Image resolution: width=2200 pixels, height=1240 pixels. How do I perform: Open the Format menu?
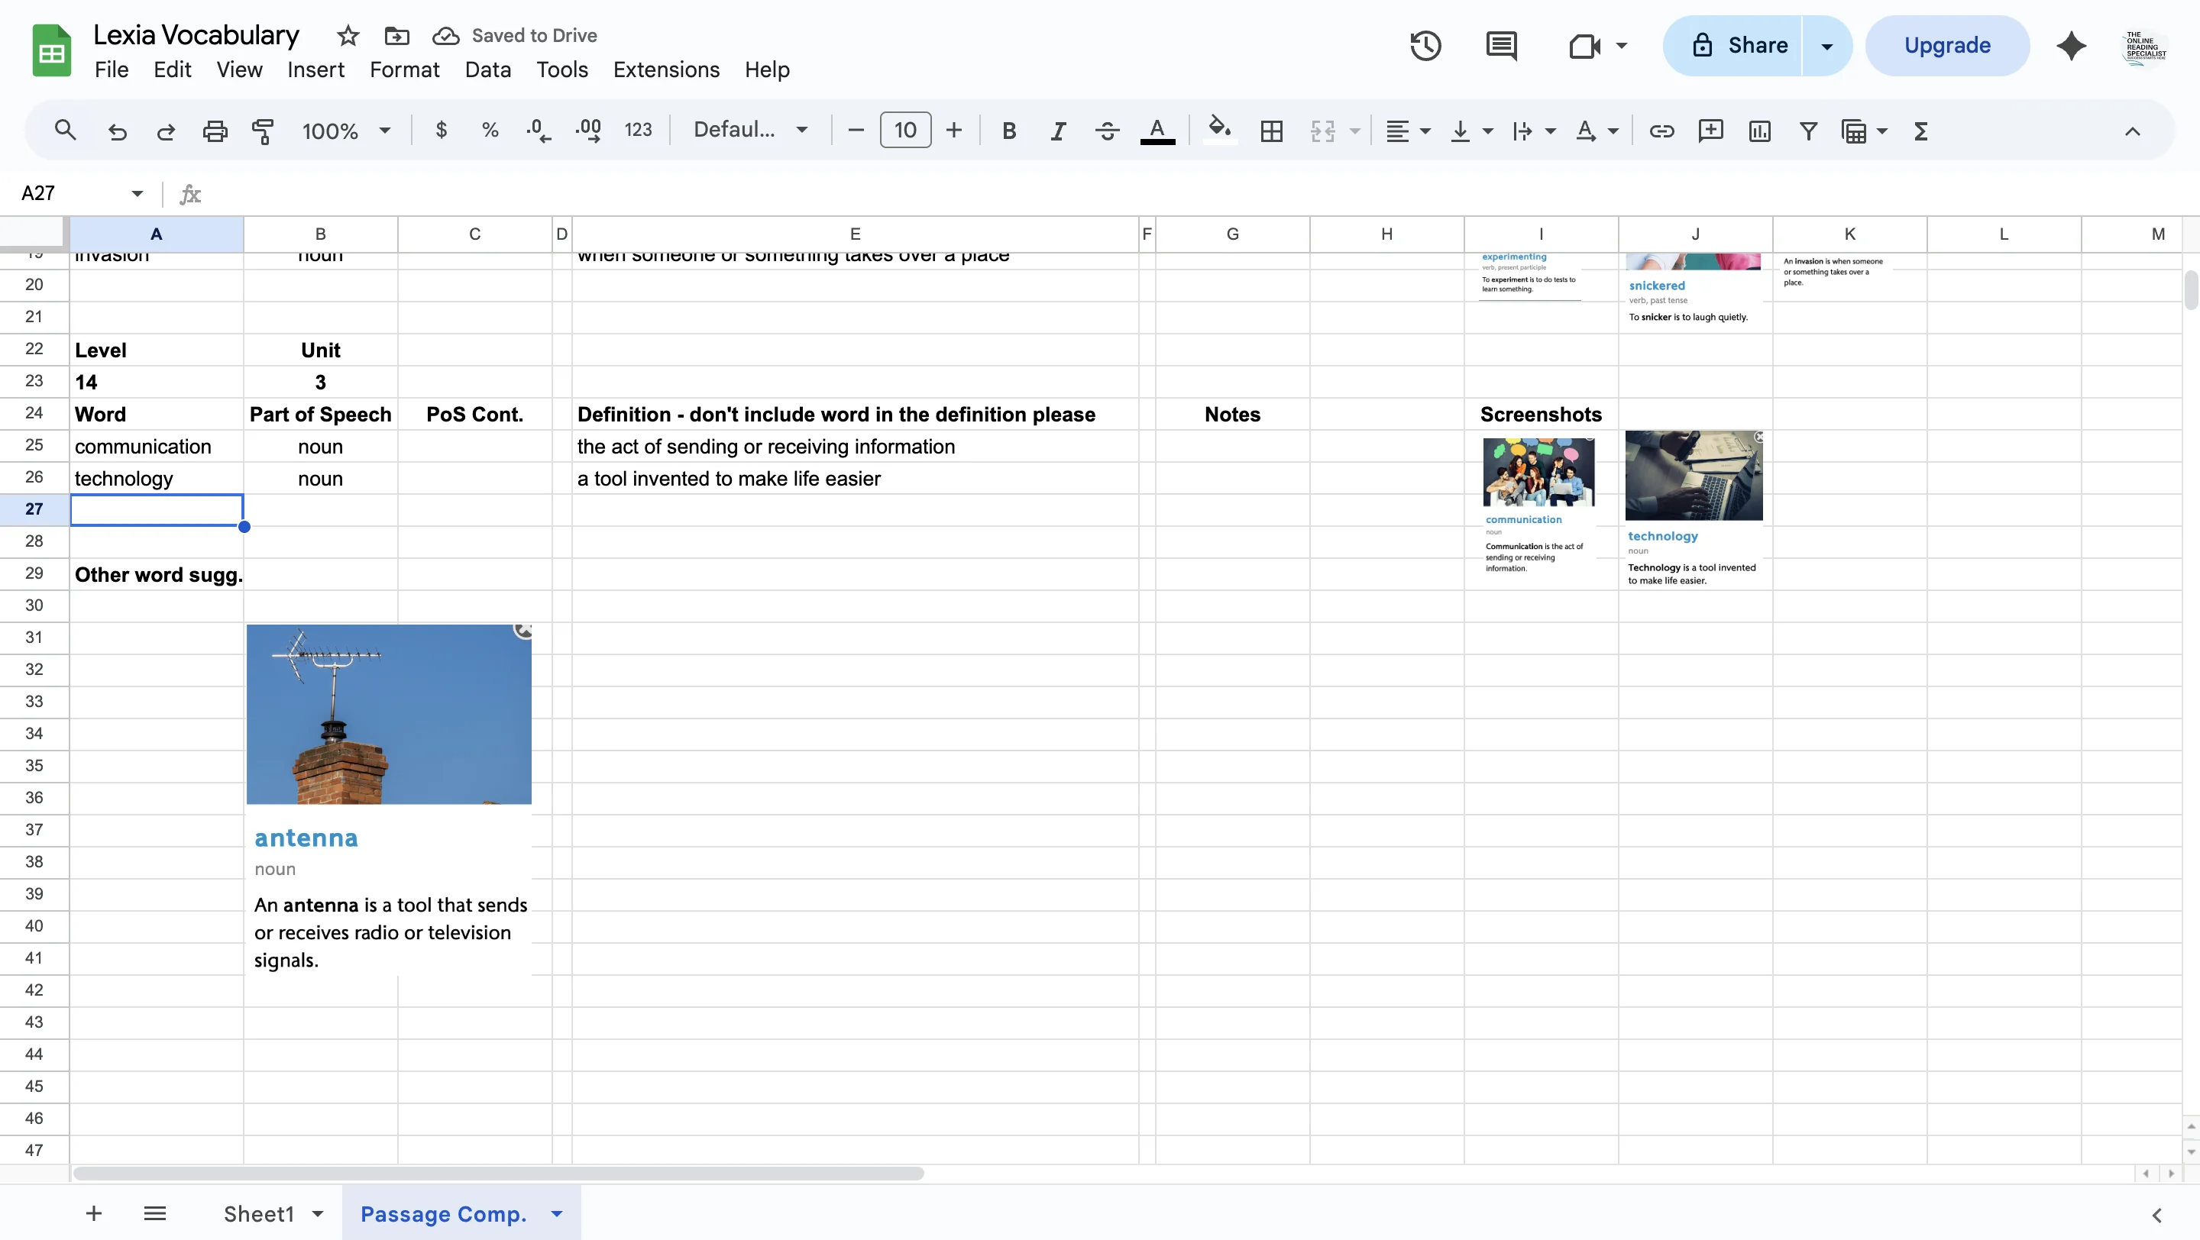pyautogui.click(x=404, y=69)
